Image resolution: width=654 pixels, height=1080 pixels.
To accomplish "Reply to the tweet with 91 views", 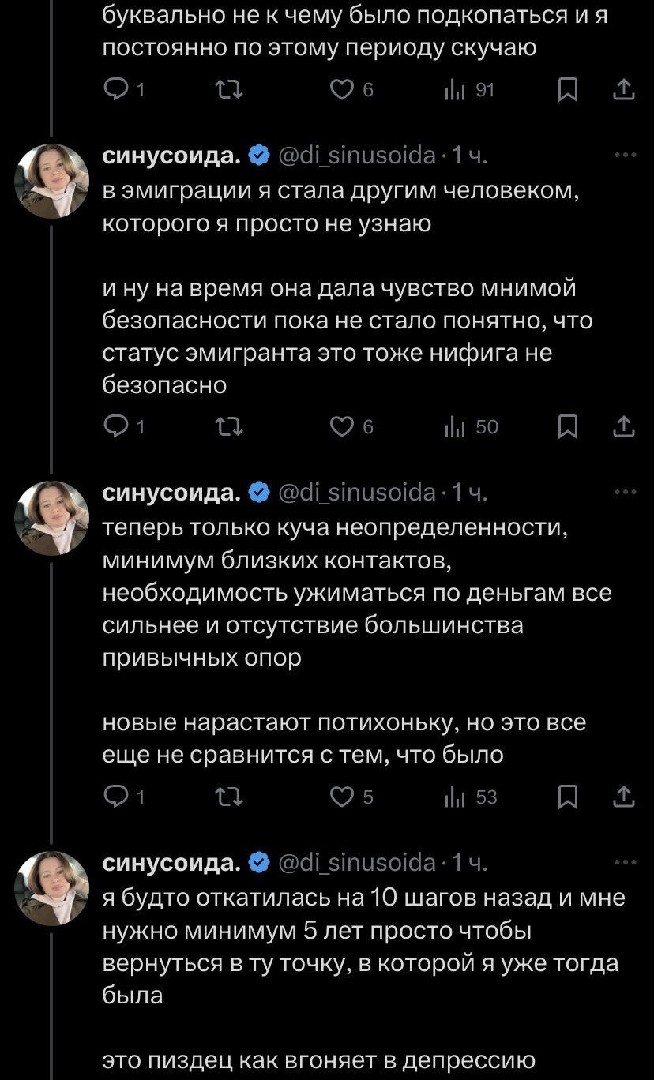I will click(116, 90).
